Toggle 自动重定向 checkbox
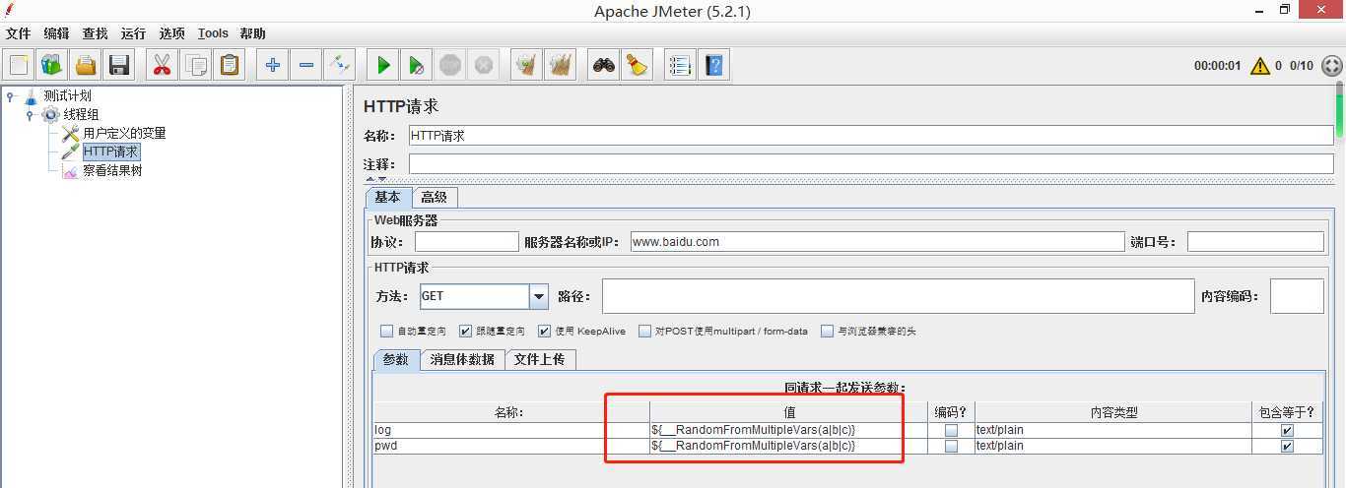1346x488 pixels. coord(386,332)
